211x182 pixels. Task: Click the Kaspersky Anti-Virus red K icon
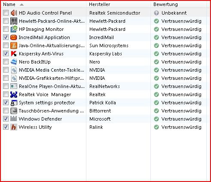[14, 54]
